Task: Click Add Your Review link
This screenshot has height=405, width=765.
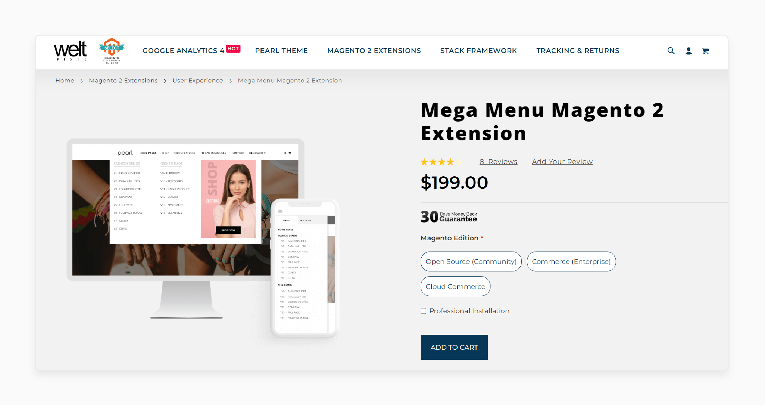Action: [x=562, y=162]
